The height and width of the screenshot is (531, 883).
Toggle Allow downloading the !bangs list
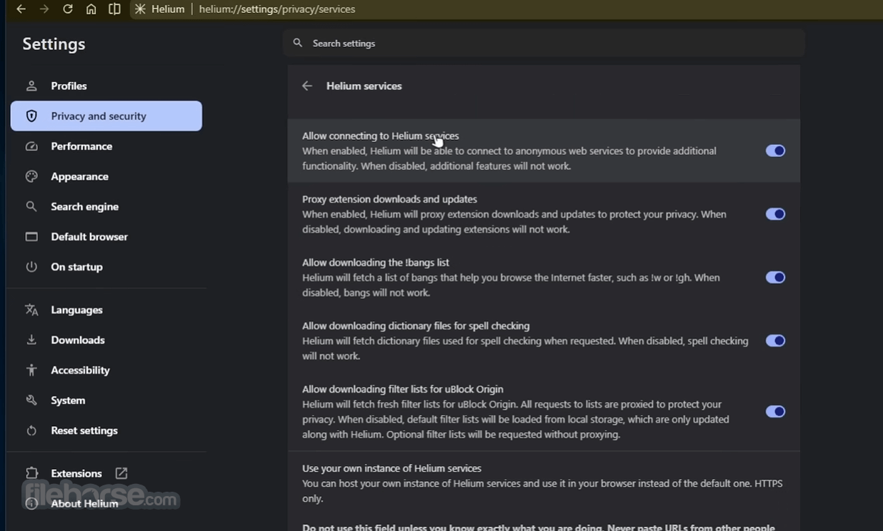pyautogui.click(x=775, y=278)
